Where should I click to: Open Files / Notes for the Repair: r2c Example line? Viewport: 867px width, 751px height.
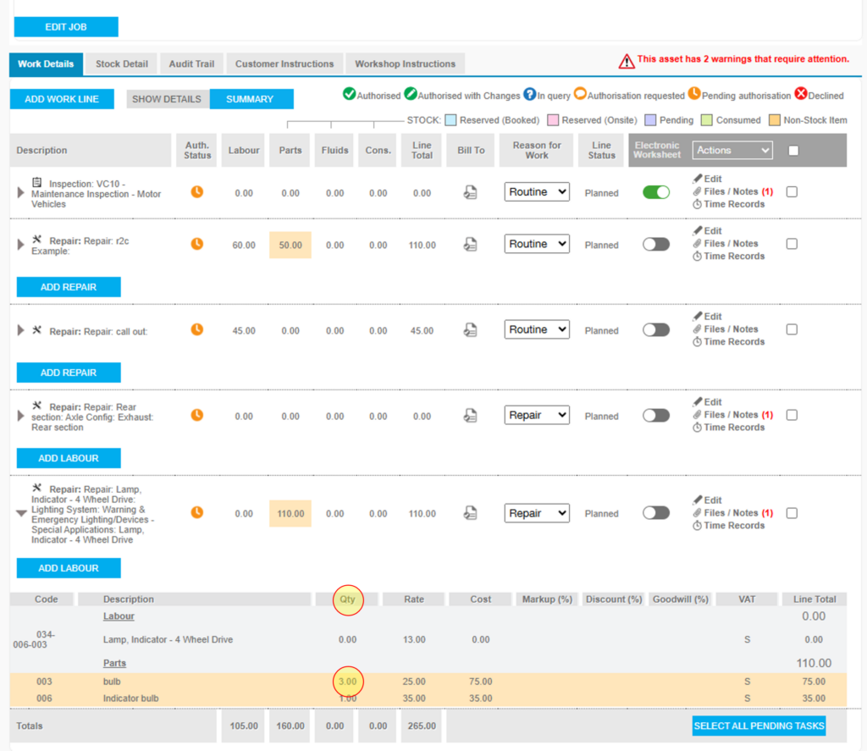click(726, 244)
